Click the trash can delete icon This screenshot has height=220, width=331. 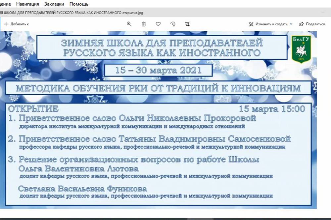(x=144, y=24)
